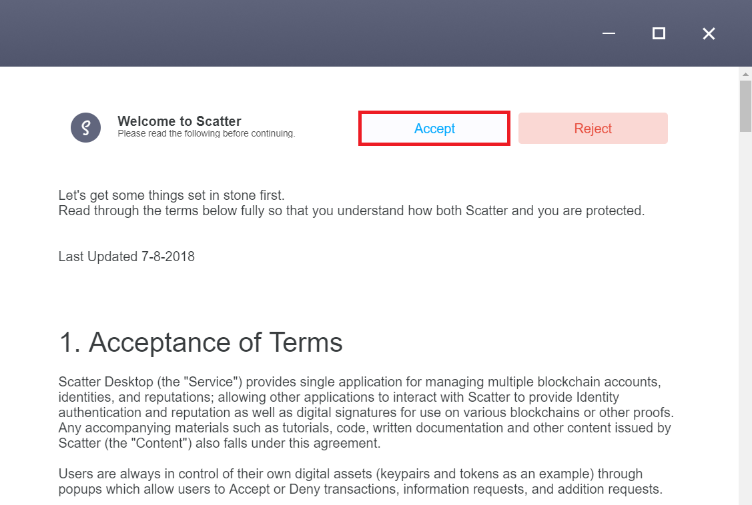
Task: Click the paragraph starting 'Users are always in control'
Action: click(x=360, y=482)
